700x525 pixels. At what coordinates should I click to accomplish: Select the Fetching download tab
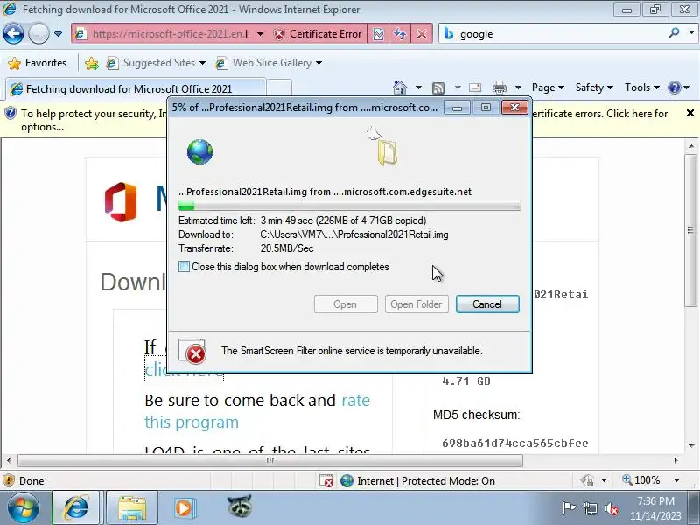tap(136, 89)
